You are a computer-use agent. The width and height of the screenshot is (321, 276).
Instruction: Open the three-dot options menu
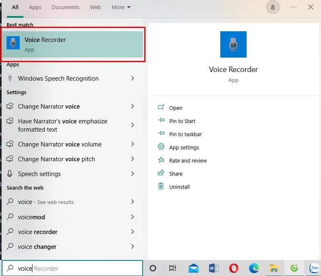pos(293,7)
